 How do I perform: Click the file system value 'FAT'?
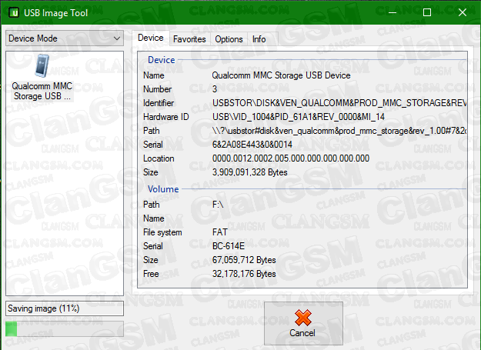tap(220, 232)
